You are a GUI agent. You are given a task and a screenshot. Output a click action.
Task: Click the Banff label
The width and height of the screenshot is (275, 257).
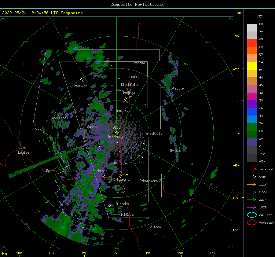pos(50,170)
